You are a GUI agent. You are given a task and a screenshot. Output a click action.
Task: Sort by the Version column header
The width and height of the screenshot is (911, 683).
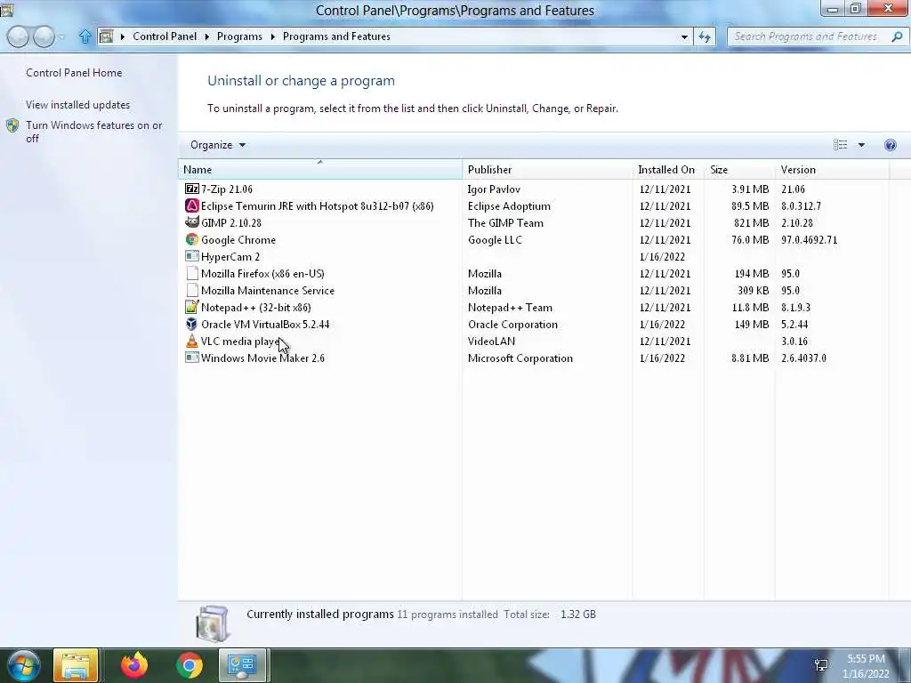click(x=832, y=170)
